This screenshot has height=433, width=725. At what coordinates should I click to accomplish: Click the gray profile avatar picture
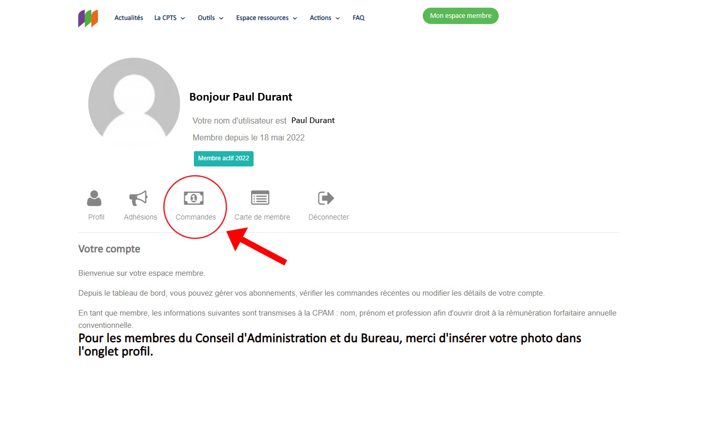(x=134, y=103)
